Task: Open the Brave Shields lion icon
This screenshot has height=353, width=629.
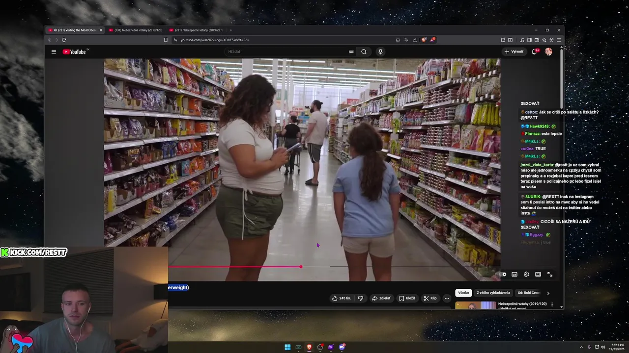Action: pyautogui.click(x=424, y=40)
